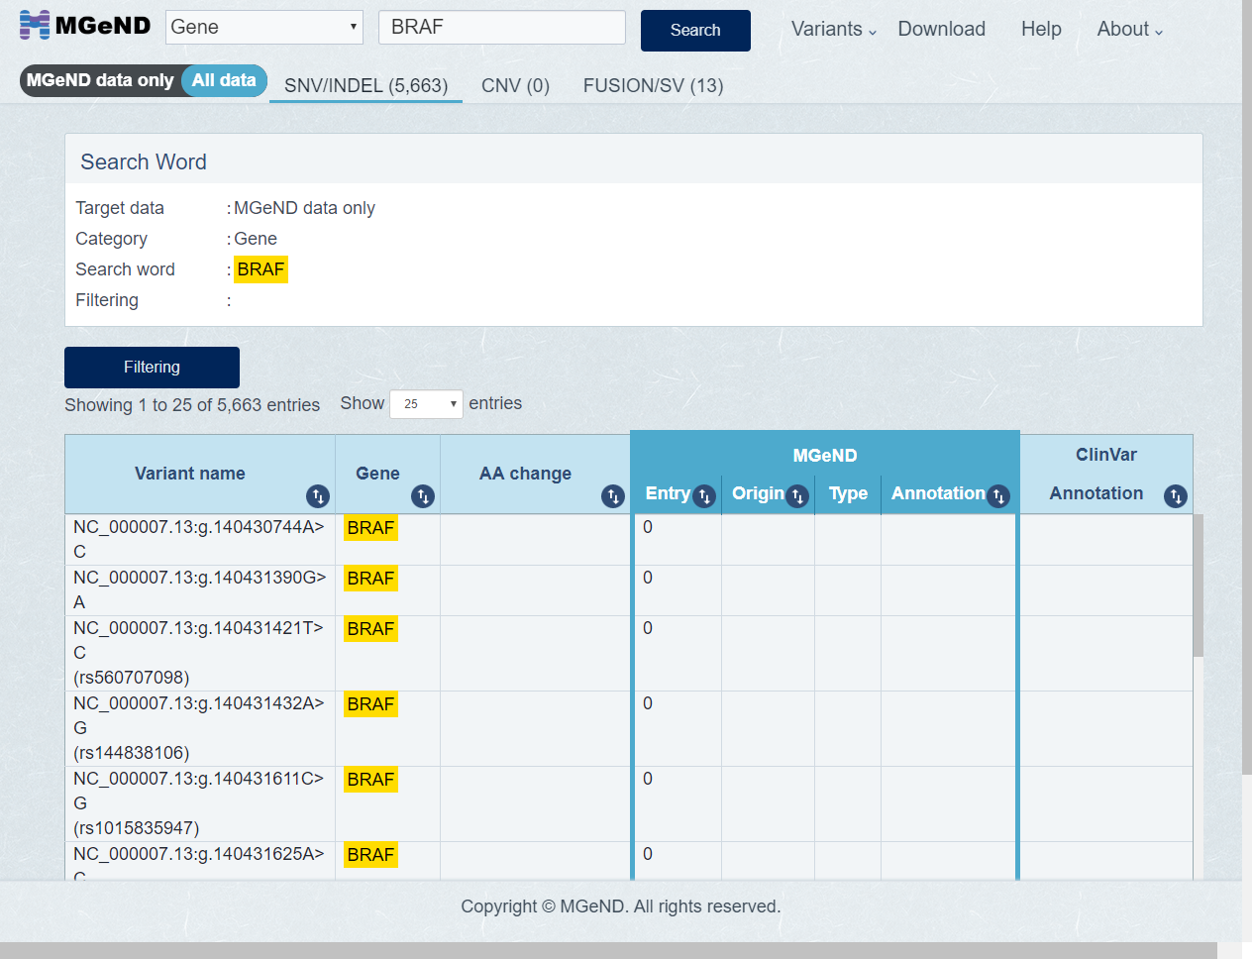Click the ClinVar column header
This screenshot has height=959, width=1252.
1106,455
